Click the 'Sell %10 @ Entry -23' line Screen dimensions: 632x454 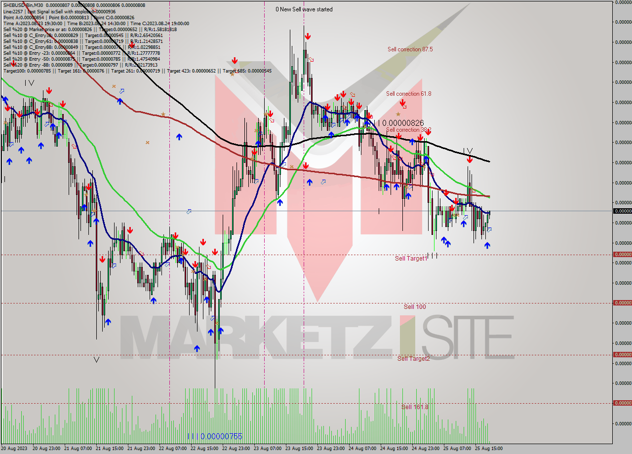pyautogui.click(x=81, y=53)
